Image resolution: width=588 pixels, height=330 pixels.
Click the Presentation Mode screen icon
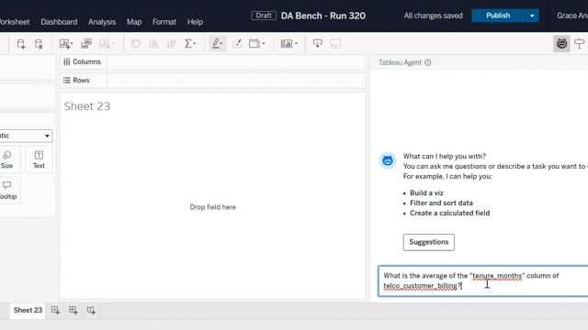click(335, 43)
